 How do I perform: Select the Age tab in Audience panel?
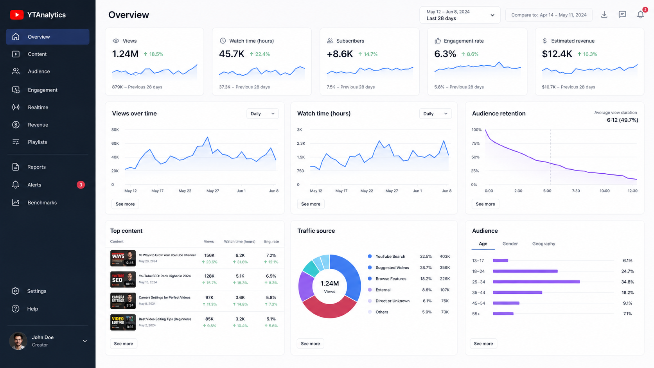pos(483,244)
